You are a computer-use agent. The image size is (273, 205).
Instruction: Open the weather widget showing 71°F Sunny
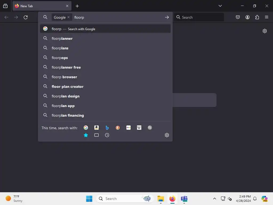click(14, 199)
